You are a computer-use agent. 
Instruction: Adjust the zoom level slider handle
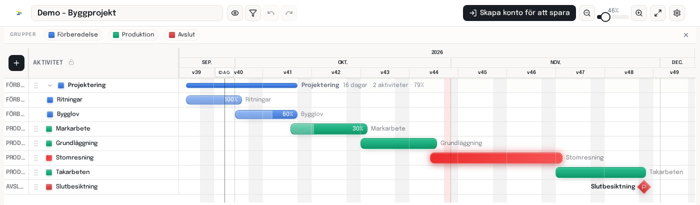coord(605,17)
